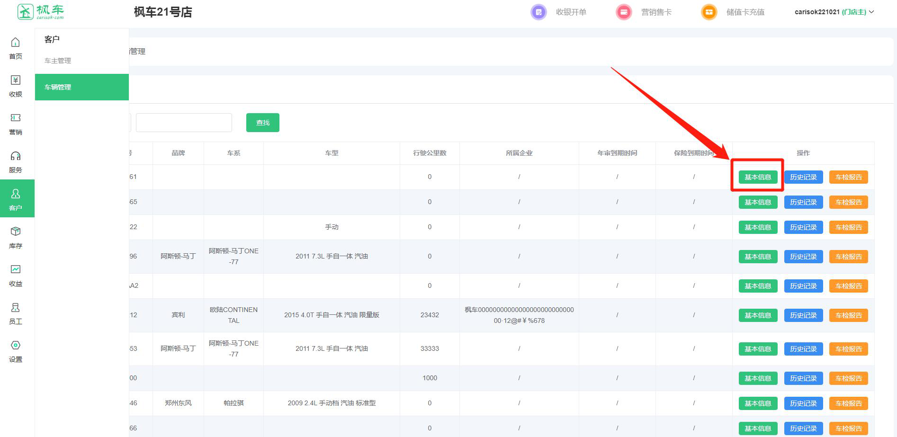Viewport: 897px width, 437px height.
Task: Click the 枫车000... company name cell
Action: [519, 315]
